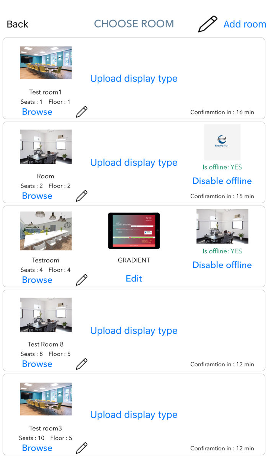Browse image for Testroom
This screenshot has height=476, width=268.
point(37,280)
